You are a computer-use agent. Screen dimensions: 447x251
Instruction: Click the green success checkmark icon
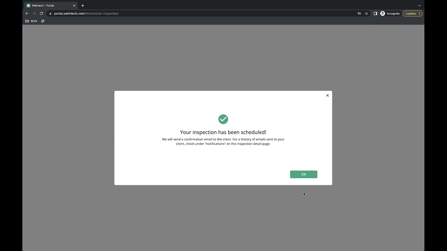223,119
